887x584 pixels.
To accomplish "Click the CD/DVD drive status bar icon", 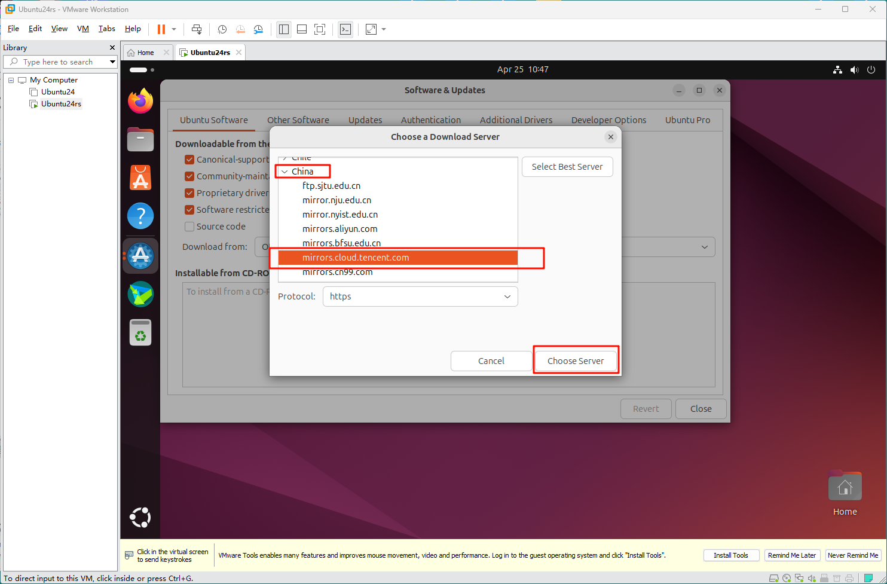I will coord(787,578).
